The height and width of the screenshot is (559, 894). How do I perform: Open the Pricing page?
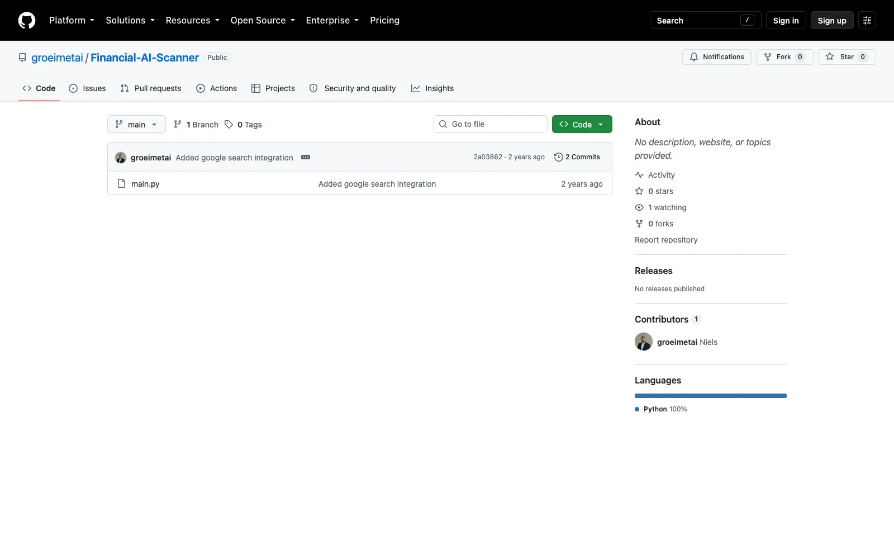coord(384,20)
